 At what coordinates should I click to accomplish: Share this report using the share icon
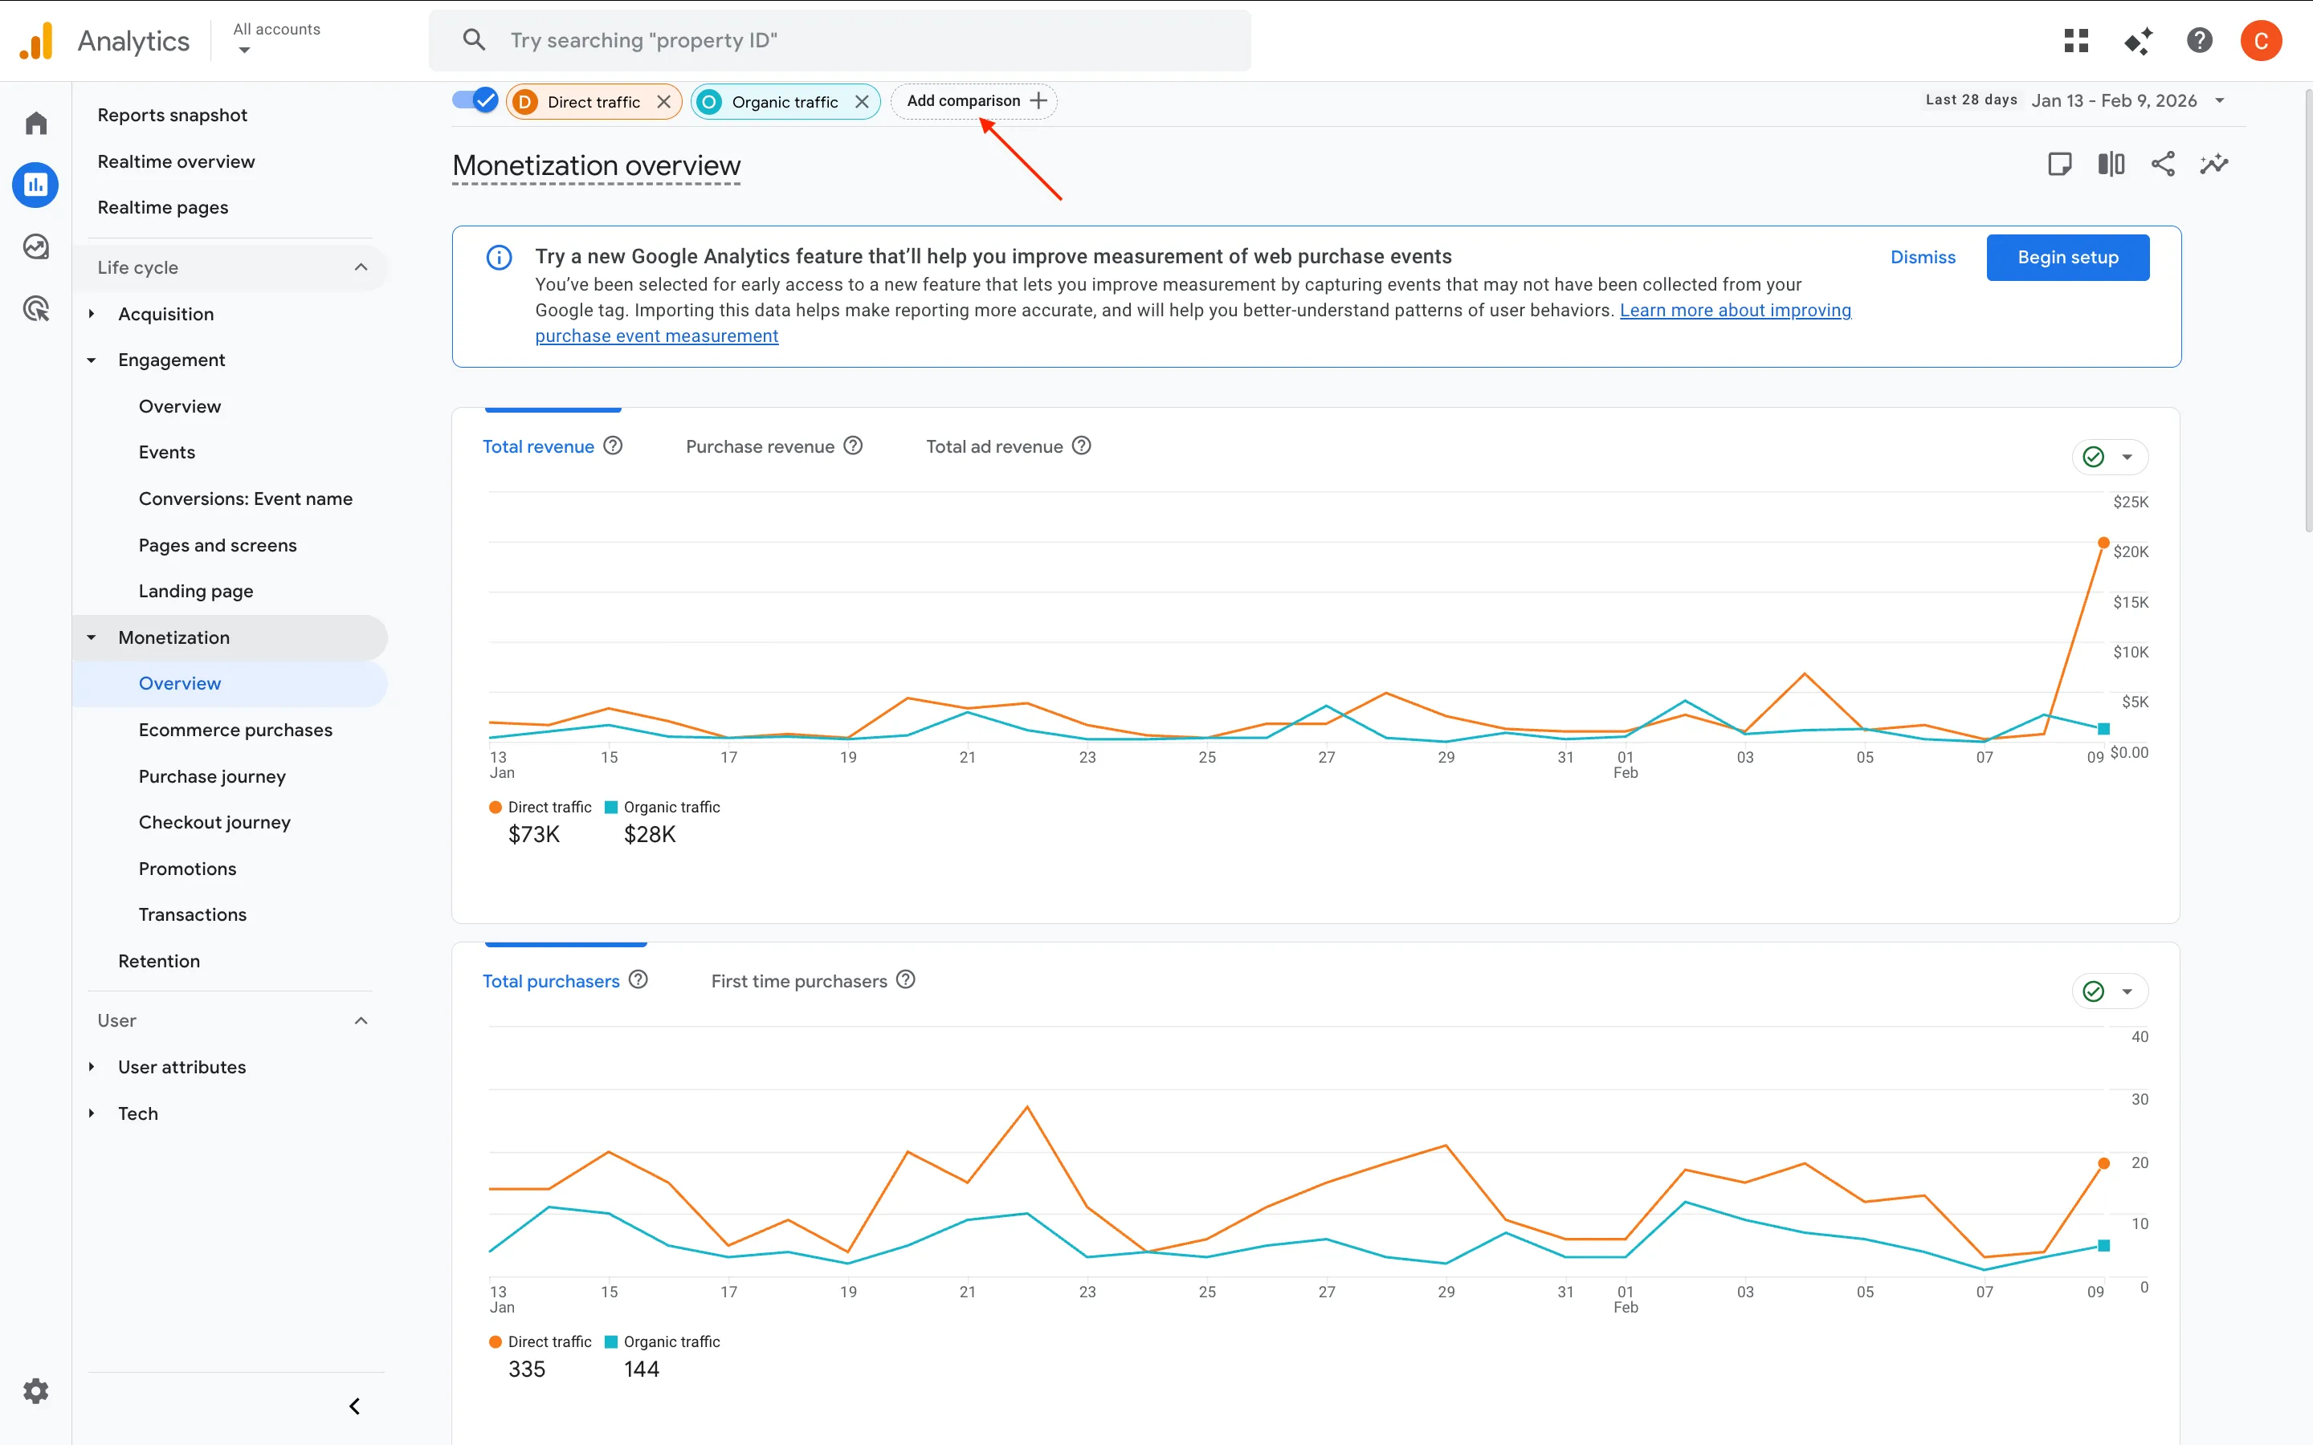coord(2163,164)
